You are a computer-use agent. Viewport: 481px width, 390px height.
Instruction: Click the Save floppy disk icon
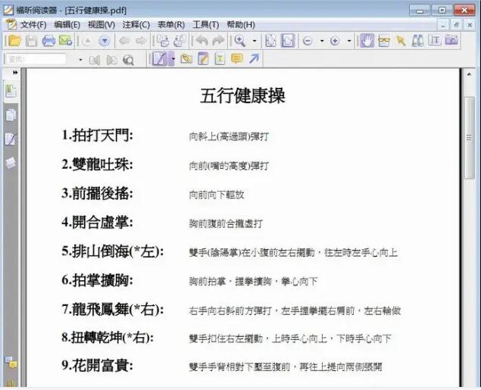[31, 41]
